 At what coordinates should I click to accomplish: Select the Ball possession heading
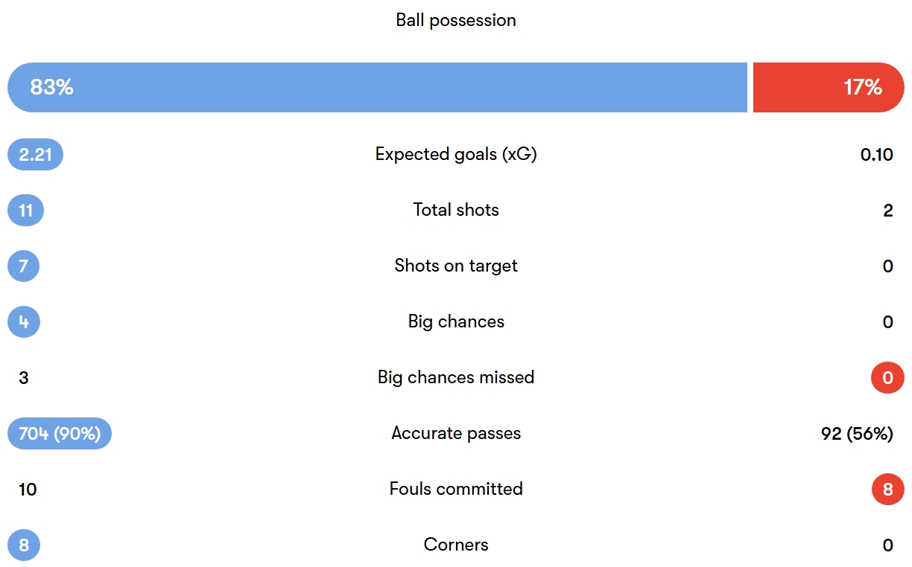(456, 20)
